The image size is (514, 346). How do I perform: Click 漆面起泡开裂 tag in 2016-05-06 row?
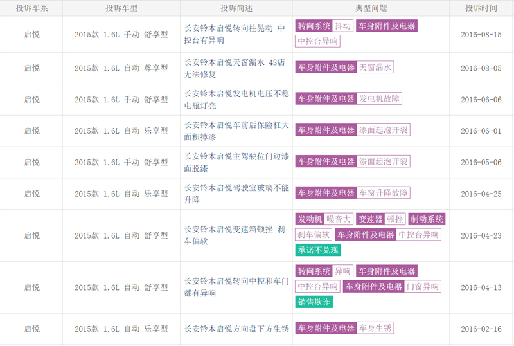tap(383, 161)
